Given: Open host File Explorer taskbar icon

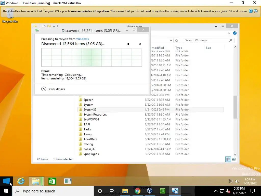Looking at the screenshot, I should [x=125, y=191].
